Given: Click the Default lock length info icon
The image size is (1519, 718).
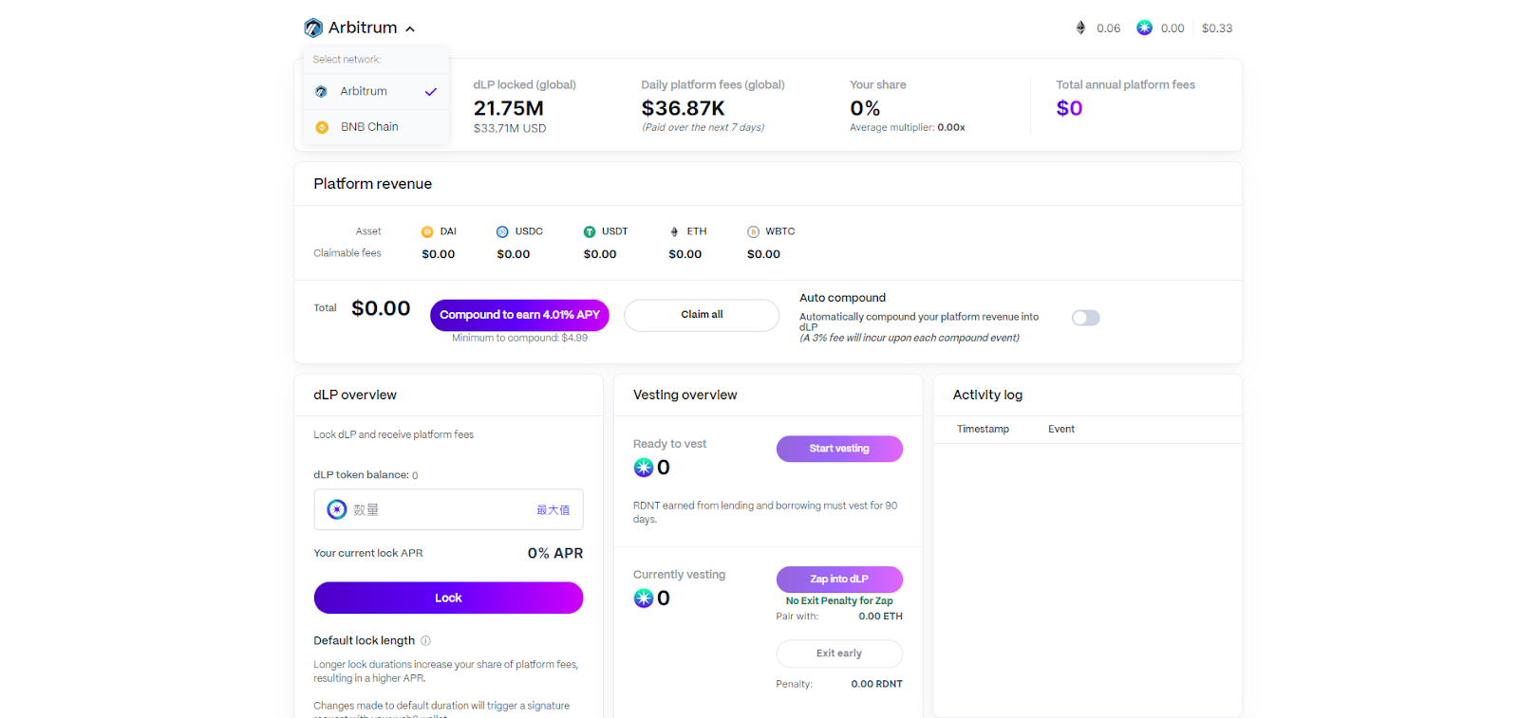Looking at the screenshot, I should coord(425,641).
